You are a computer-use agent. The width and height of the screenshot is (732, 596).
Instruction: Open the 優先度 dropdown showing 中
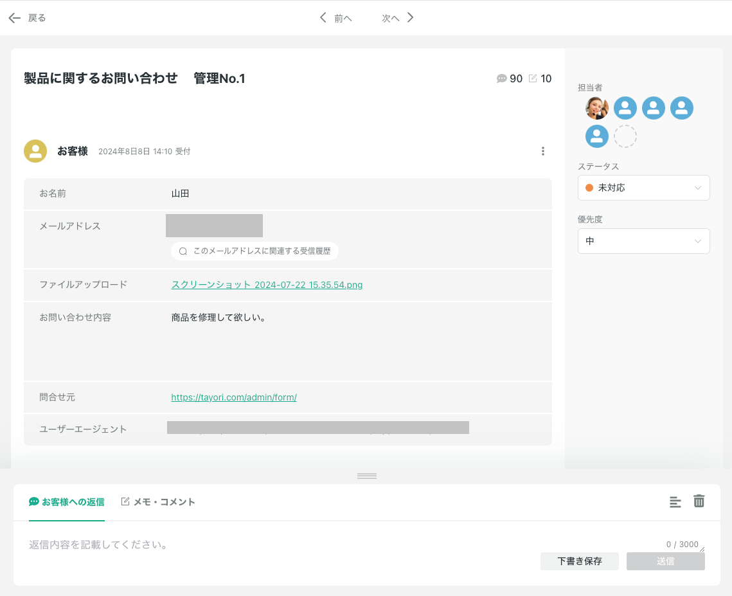click(x=643, y=240)
